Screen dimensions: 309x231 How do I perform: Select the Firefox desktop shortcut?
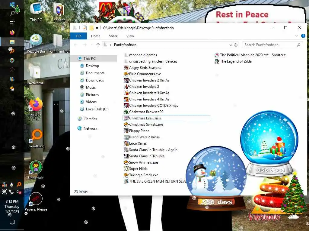[x=36, y=107]
